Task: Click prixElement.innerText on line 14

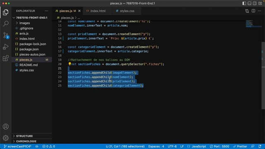Action: pyautogui.click(x=86, y=38)
